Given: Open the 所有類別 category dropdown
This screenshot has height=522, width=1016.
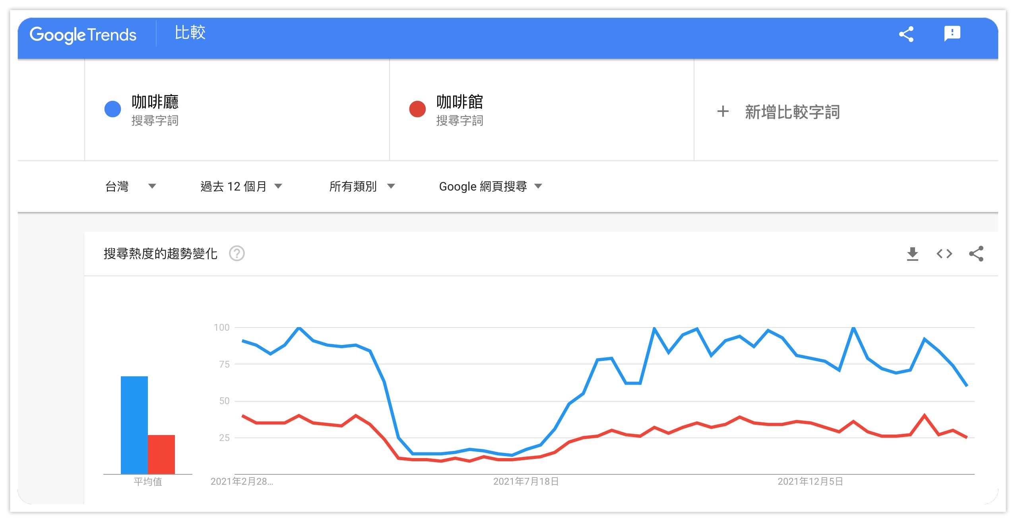Looking at the screenshot, I should click(x=362, y=186).
